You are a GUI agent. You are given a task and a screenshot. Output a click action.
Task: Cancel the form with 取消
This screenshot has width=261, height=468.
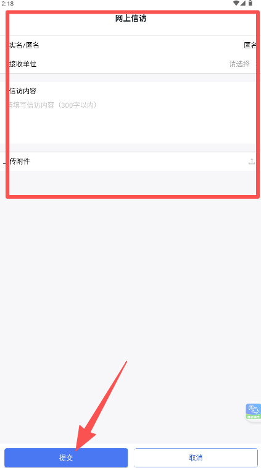pyautogui.click(x=196, y=457)
